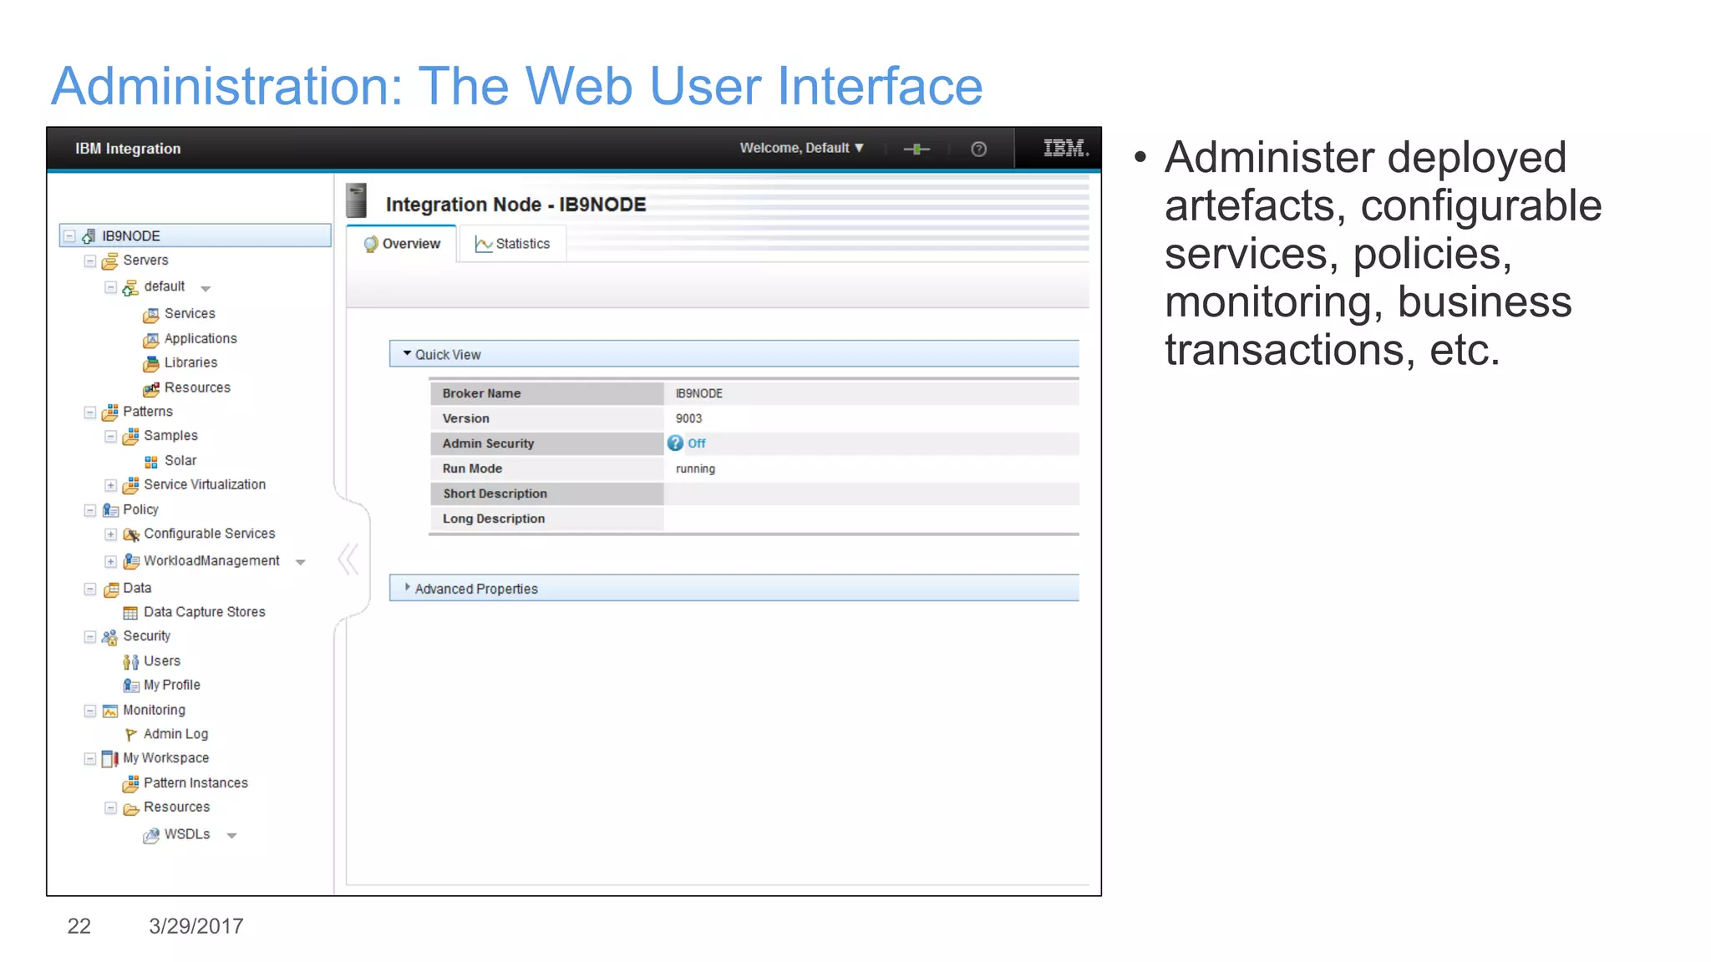
Task: Click the Off link for Admin Security
Action: click(697, 443)
